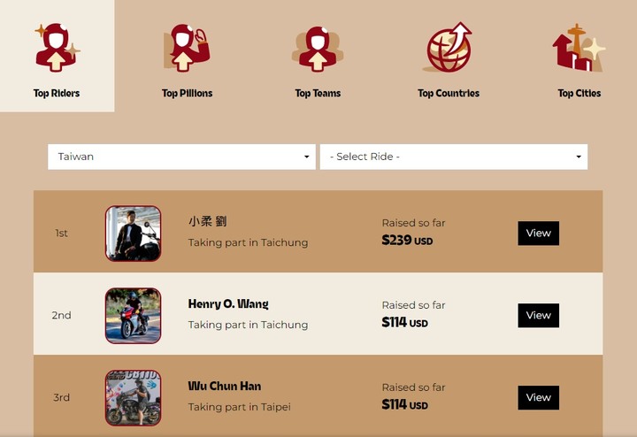This screenshot has height=437, width=637.
Task: Open Wu Chun Han's profile photo
Action: (134, 397)
